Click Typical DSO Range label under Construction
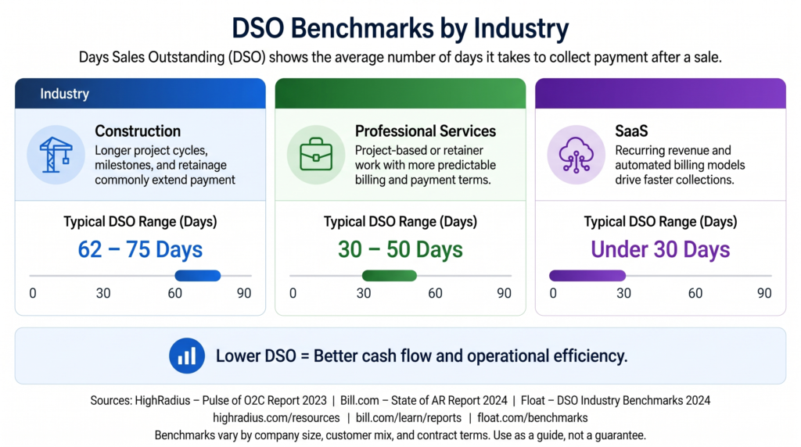 (x=141, y=221)
